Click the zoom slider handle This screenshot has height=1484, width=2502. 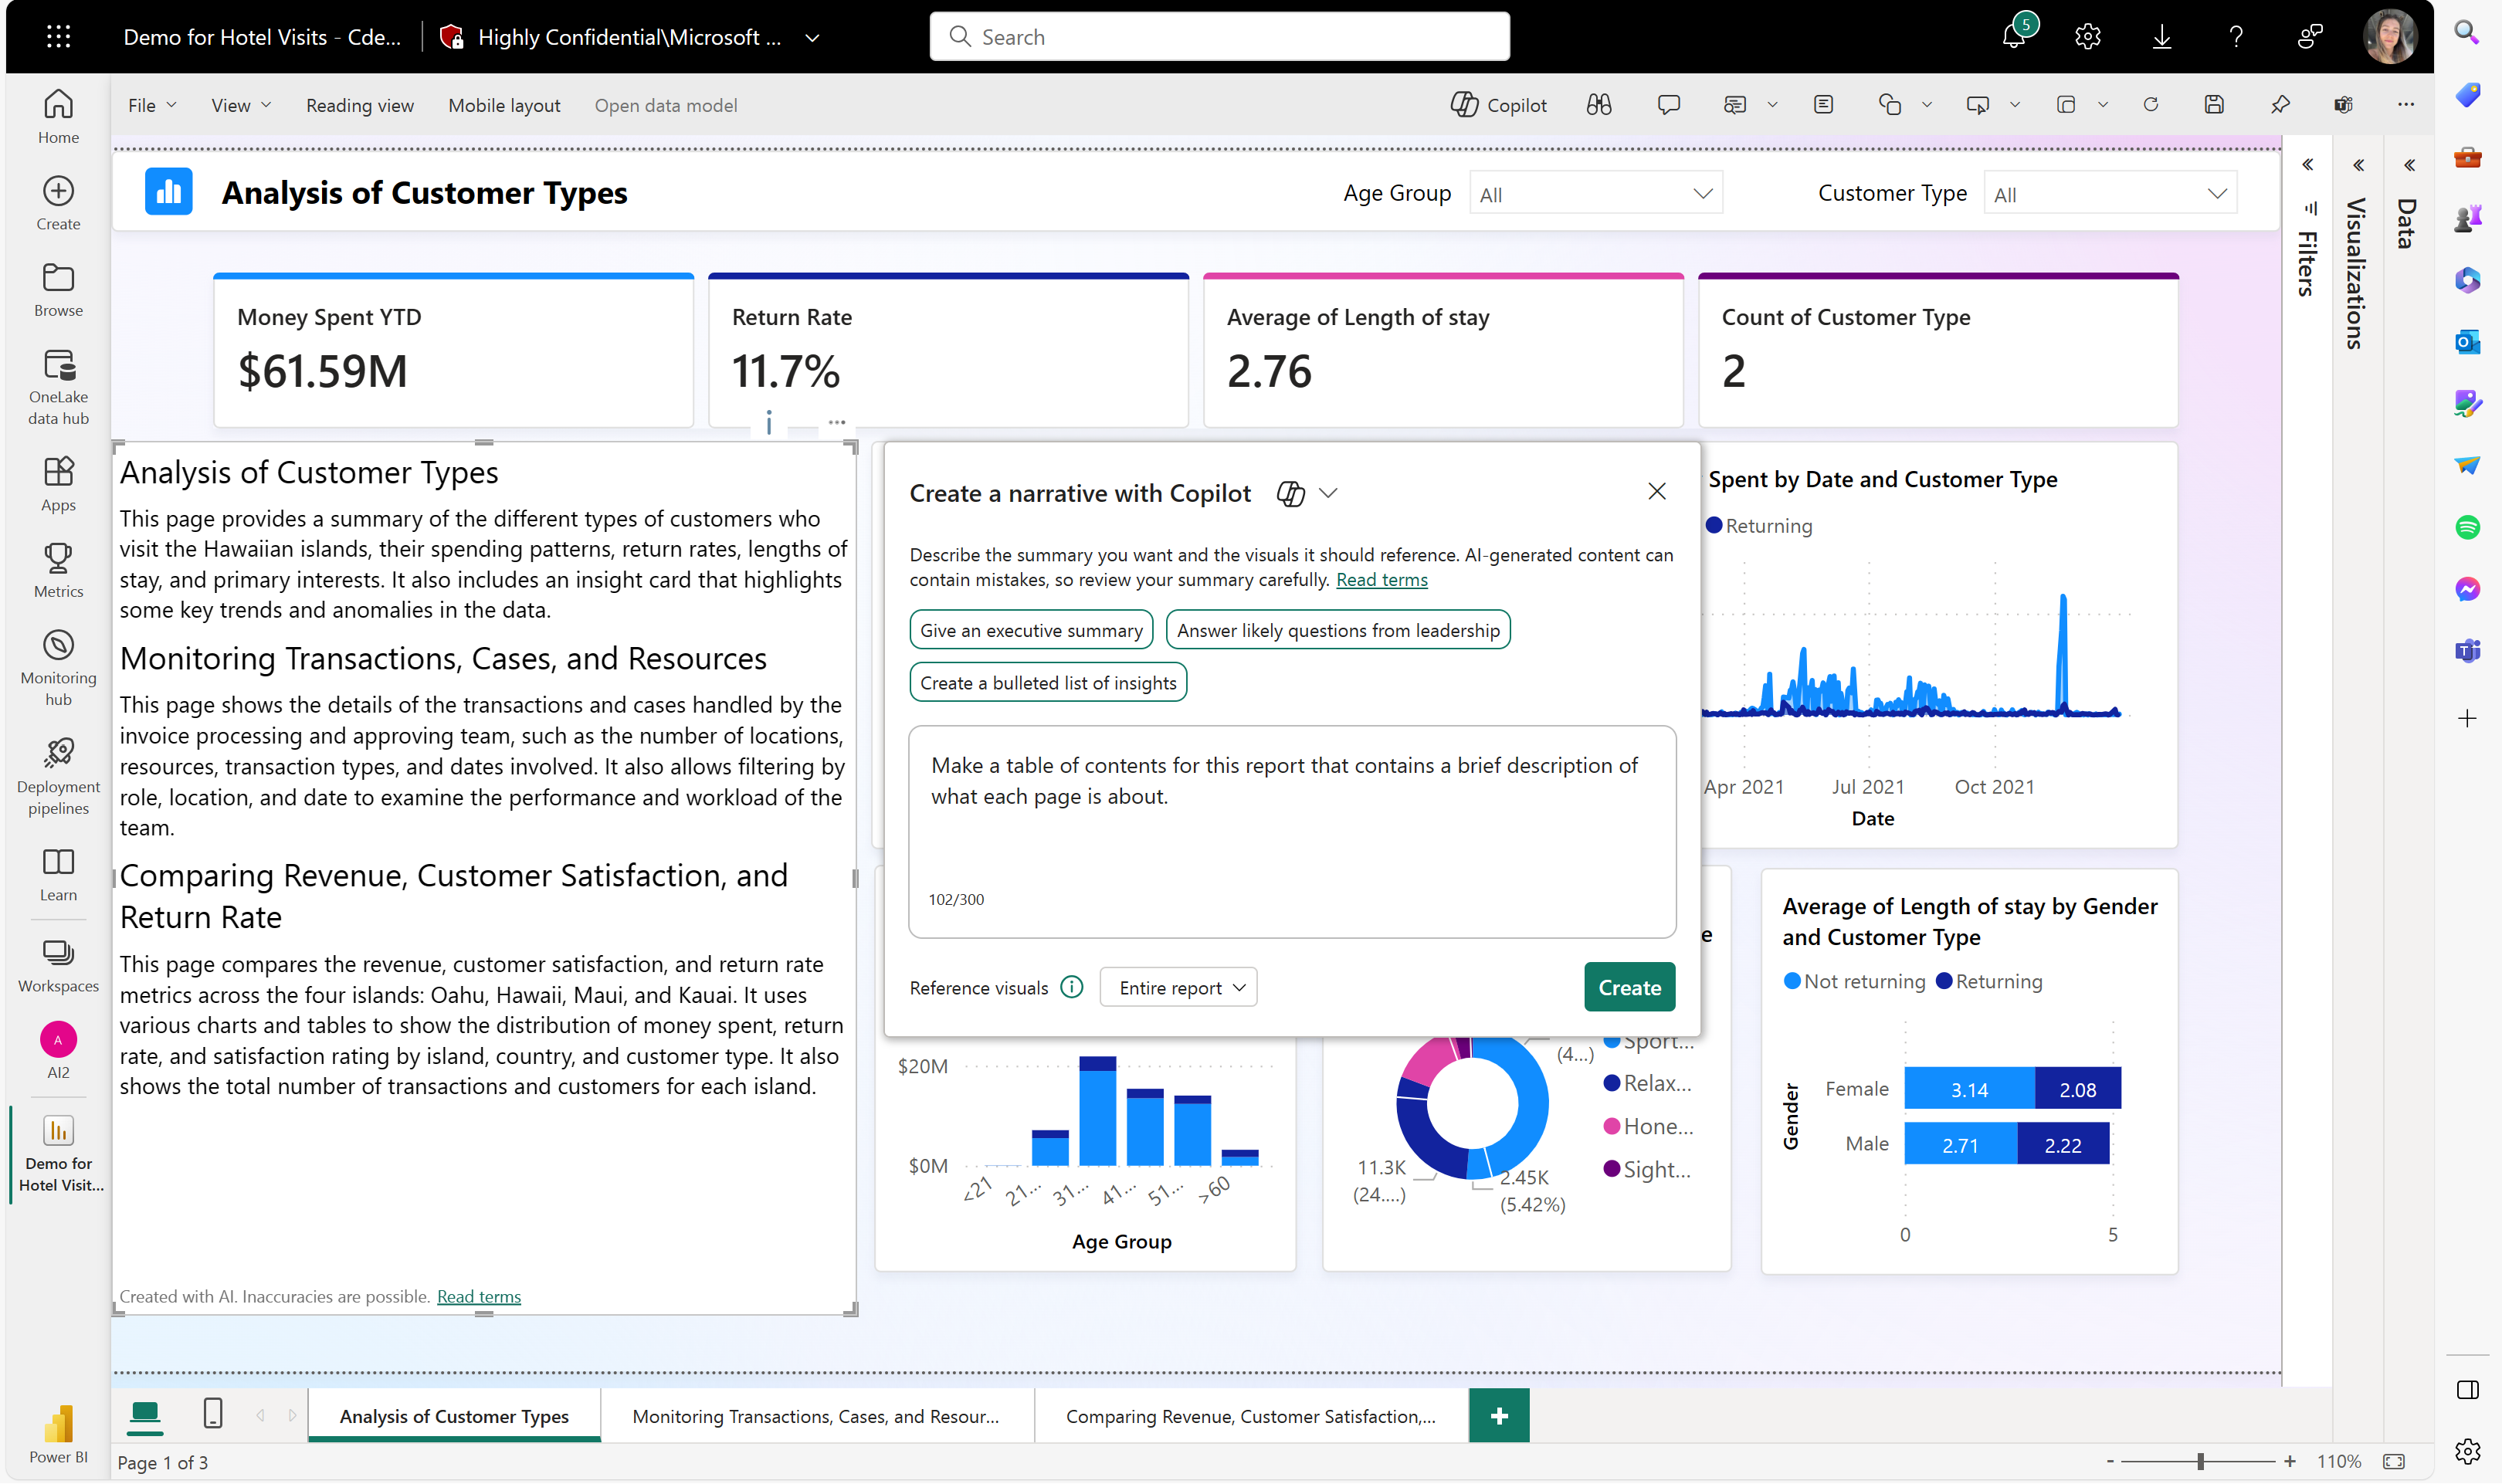[x=2200, y=1461]
